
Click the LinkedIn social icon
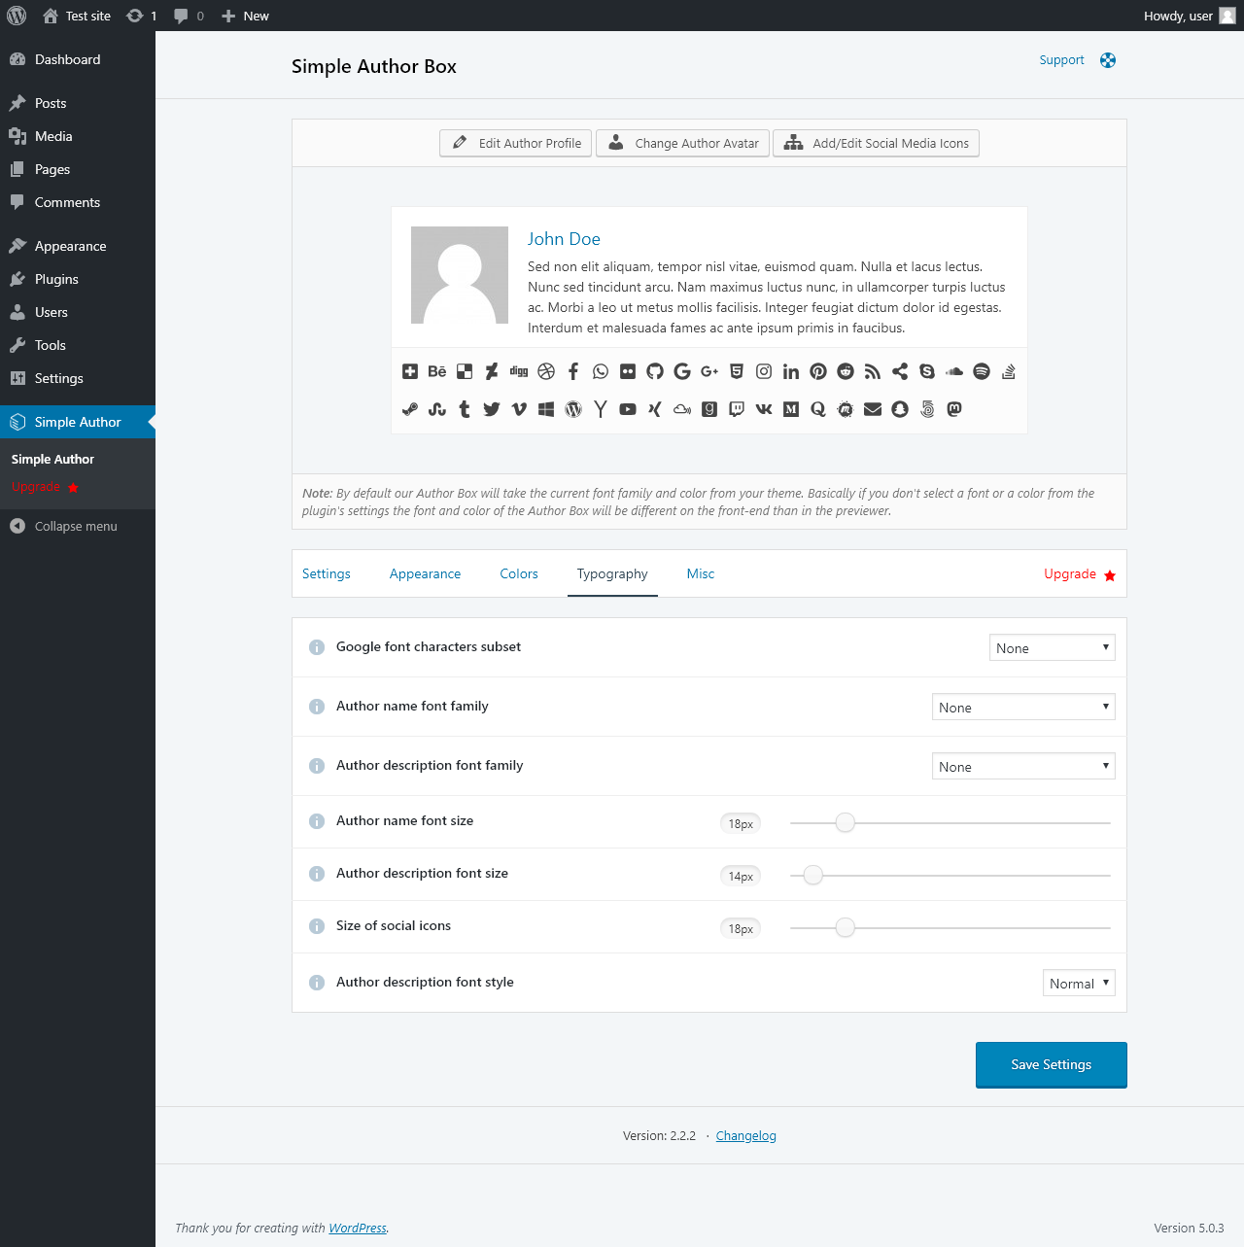coord(791,371)
